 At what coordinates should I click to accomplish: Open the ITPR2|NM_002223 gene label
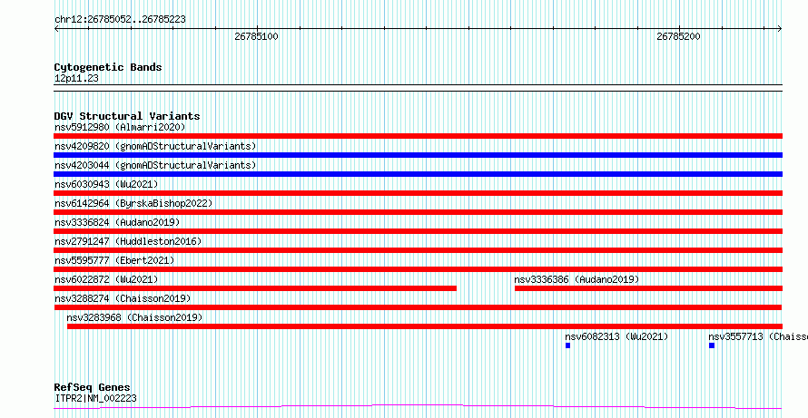[x=95, y=398]
